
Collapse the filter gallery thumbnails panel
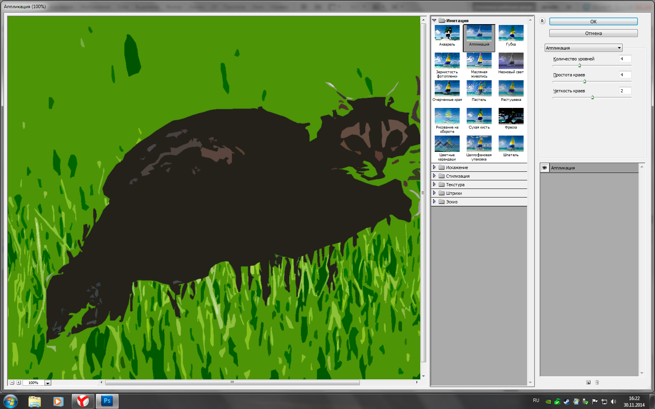pos(542,21)
